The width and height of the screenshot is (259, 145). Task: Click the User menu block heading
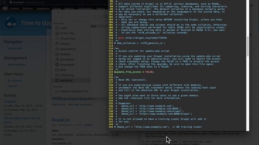click(13, 74)
